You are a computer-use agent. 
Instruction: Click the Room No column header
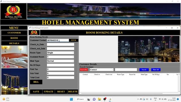[132, 75]
